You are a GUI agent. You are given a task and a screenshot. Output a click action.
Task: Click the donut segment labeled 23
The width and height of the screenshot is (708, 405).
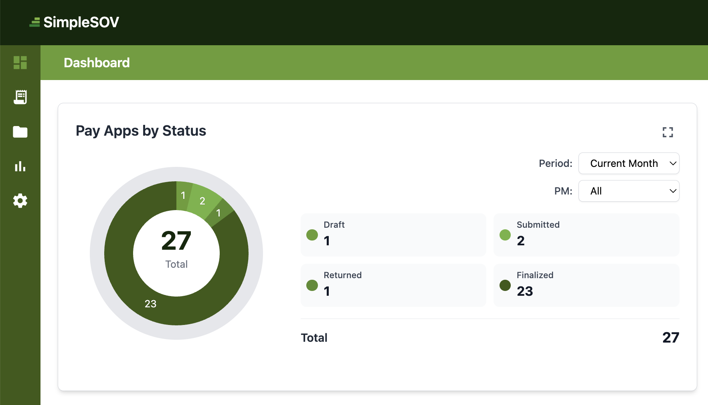coord(150,304)
